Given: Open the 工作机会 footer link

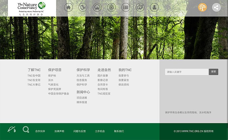Looking at the screenshot, I should pyautogui.click(x=100, y=131).
